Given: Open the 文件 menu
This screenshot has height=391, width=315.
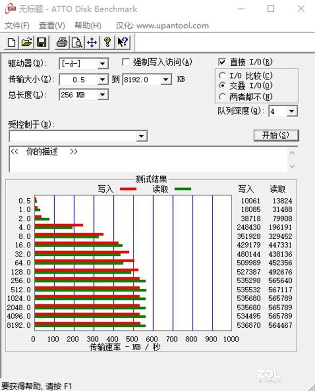Looking at the screenshot, I should [x=17, y=26].
